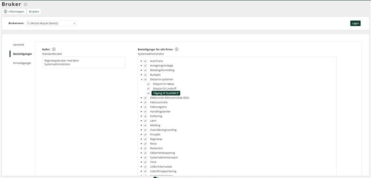Screen dimensions: 371x178
Task: Select the Overvåkning/varsling tree item
Action: 163,130
